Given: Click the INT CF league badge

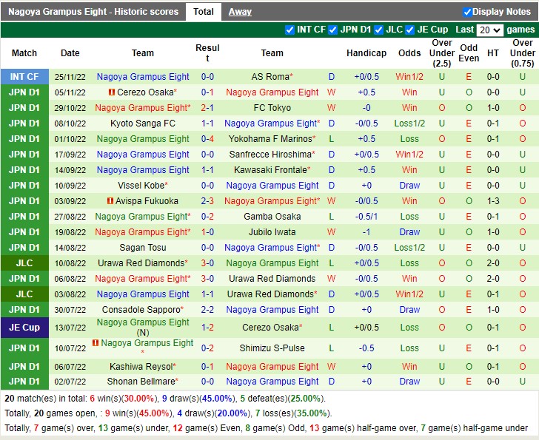Looking at the screenshot, I should 24,77.
